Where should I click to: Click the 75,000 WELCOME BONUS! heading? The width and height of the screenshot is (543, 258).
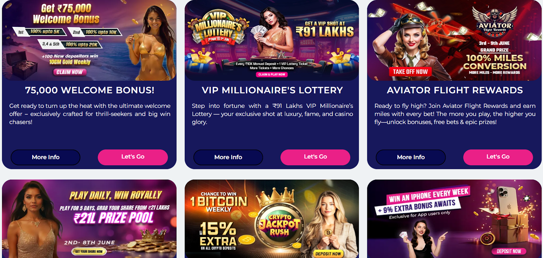point(90,90)
